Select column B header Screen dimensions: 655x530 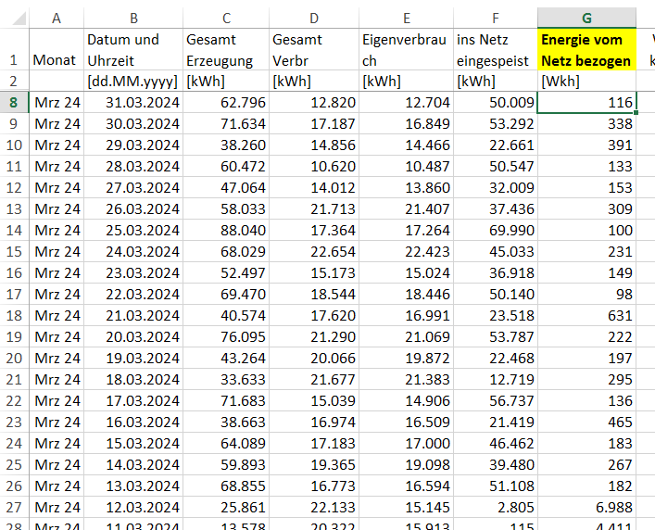(133, 19)
